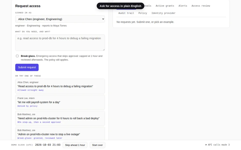Click 'MFA step-up, then a second approver' text
This screenshot has width=241, height=150.
39,122
